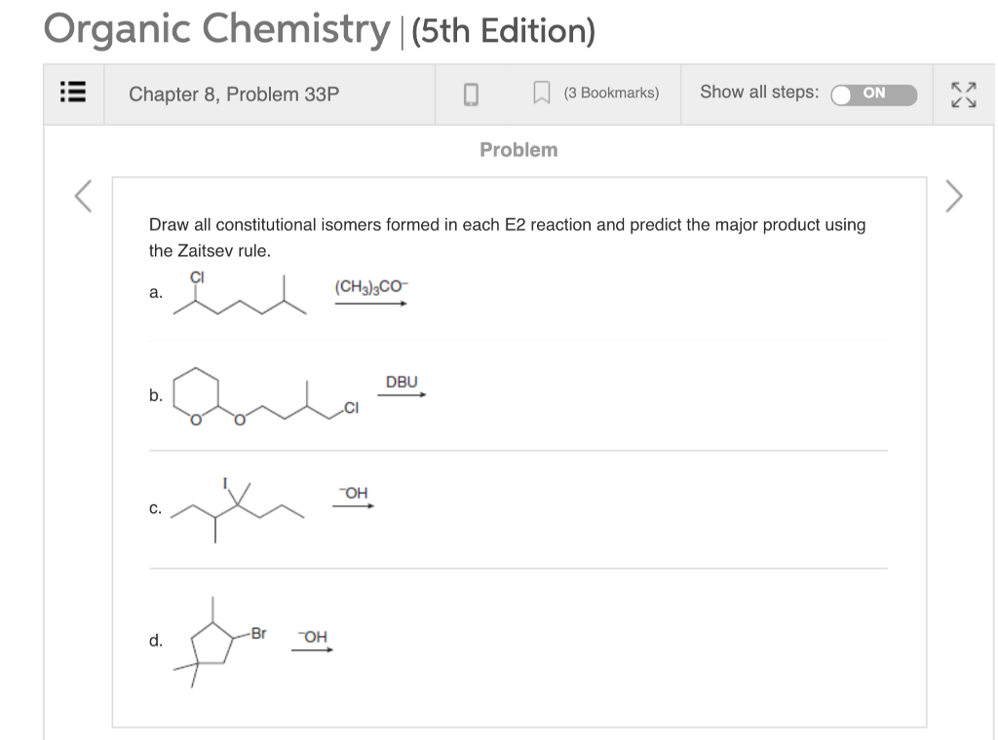Go to the next problem with right chevron
Viewport: 998px width, 740px height.
tap(953, 196)
